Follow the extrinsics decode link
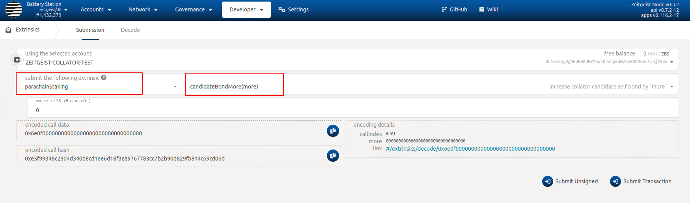 [470, 149]
